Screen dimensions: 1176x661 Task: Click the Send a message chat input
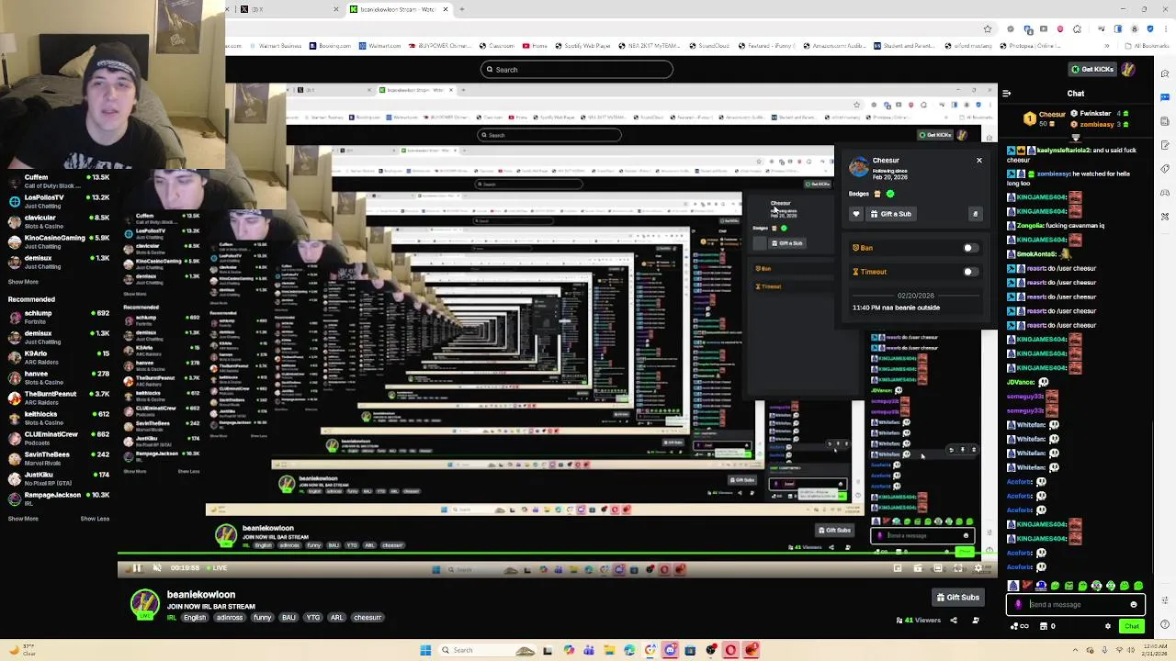(1076, 605)
